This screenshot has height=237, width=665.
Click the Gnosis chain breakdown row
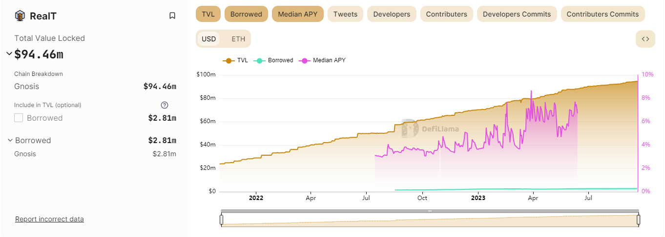95,87
